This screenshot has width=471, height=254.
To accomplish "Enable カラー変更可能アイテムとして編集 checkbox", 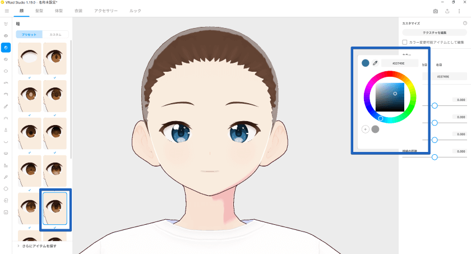I will click(x=405, y=43).
